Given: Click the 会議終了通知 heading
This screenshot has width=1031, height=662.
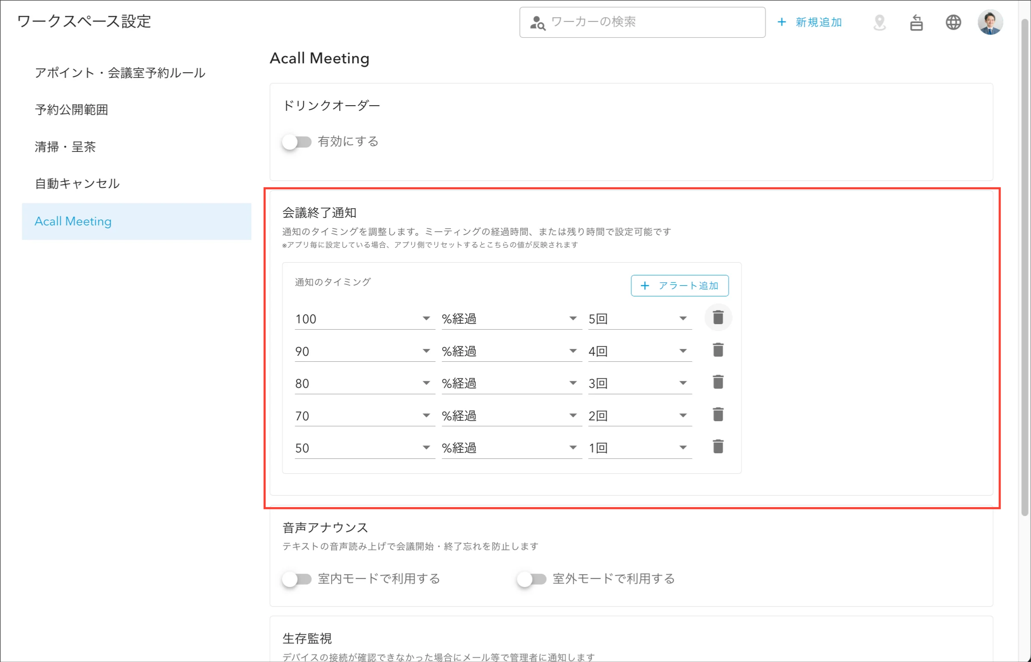Looking at the screenshot, I should coord(320,213).
